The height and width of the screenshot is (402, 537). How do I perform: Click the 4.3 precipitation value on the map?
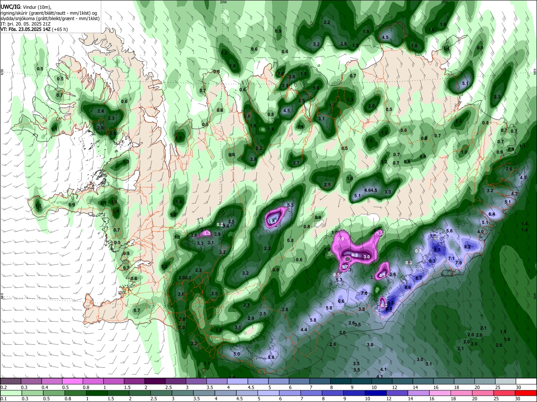tap(515, 193)
